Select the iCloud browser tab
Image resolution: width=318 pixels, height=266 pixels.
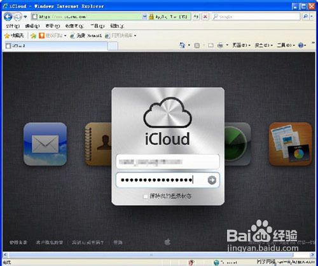point(56,46)
